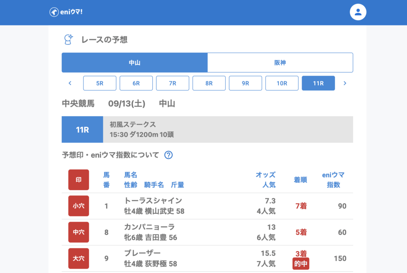Image resolution: width=407 pixels, height=273 pixels.
Task: Click the race prediction heading icon
Action: click(x=69, y=39)
